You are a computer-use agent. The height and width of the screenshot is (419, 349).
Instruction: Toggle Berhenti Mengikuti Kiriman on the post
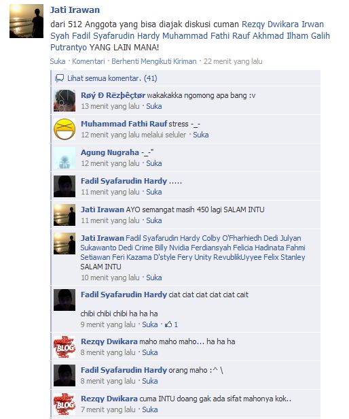pos(154,61)
